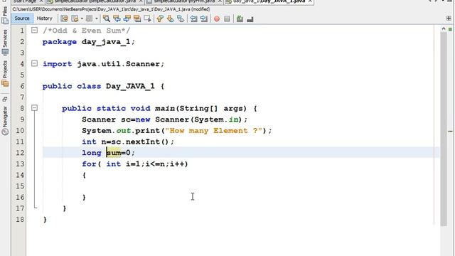Click the green error stripe status square
Screen dimensions: 455x256
pos(450,29)
